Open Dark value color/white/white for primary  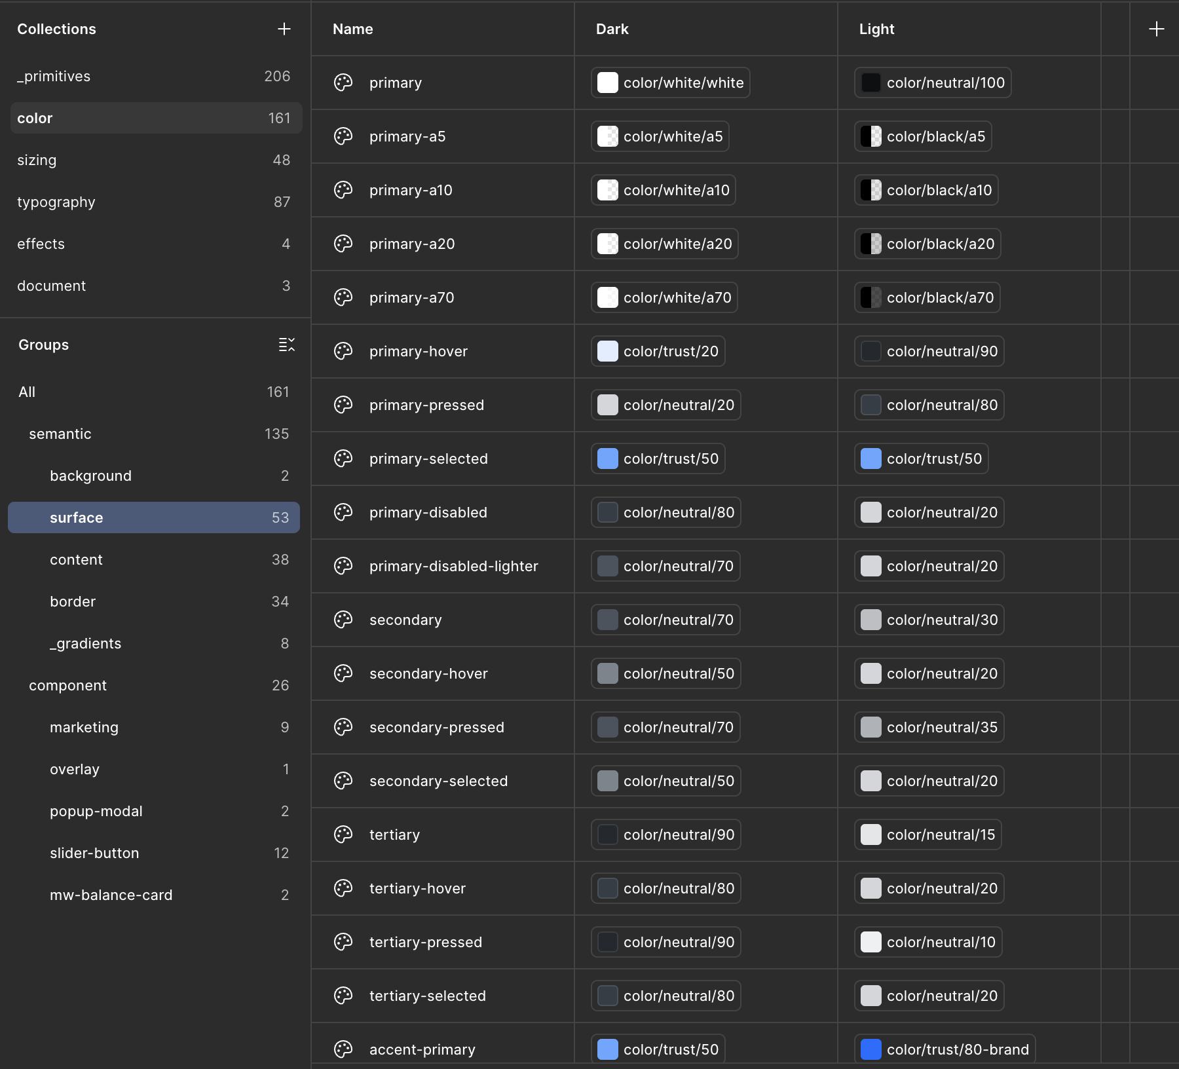tap(671, 83)
